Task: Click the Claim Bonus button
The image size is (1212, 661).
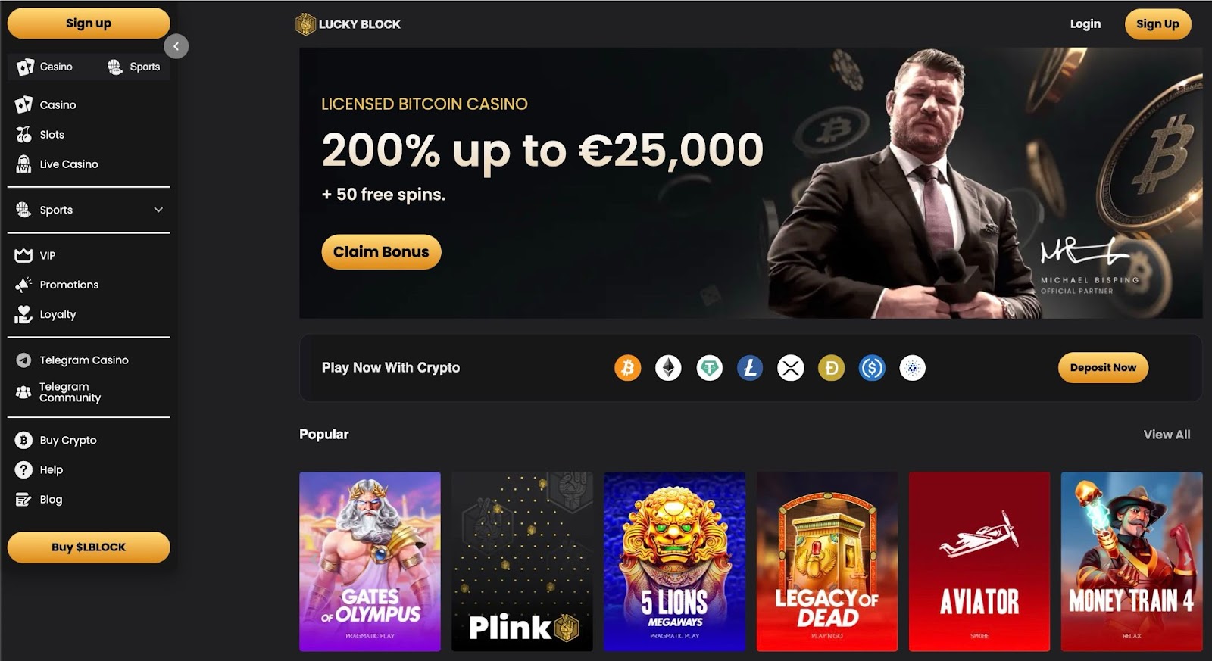Action: (381, 252)
